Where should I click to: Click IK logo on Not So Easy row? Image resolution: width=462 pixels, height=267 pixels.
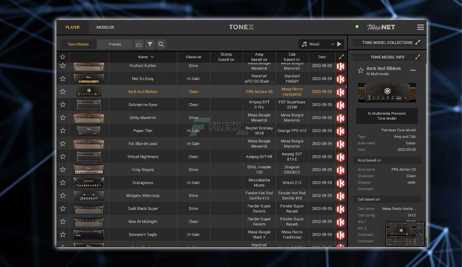[340, 79]
